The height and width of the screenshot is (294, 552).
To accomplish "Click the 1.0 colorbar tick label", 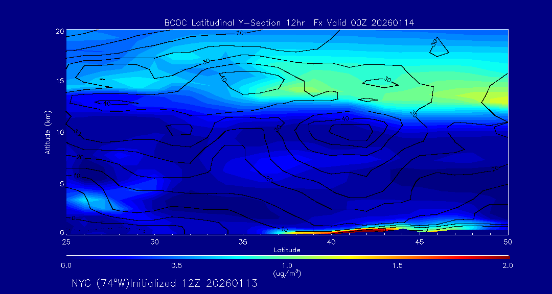I will click(287, 265).
